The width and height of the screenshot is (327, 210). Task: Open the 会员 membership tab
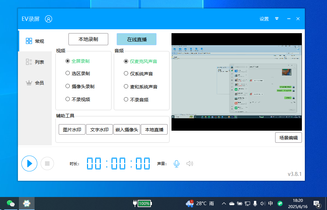click(35, 83)
